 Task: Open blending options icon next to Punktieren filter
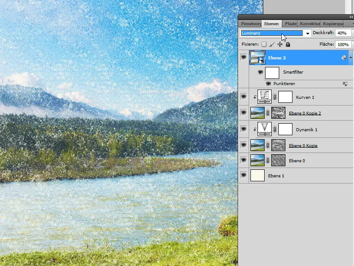point(345,83)
